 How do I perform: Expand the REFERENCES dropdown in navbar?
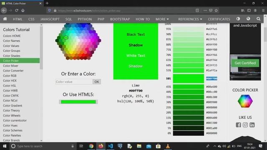[190, 19]
